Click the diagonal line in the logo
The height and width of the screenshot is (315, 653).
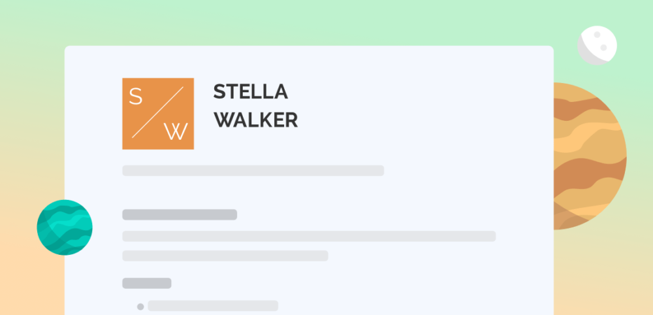pyautogui.click(x=158, y=112)
